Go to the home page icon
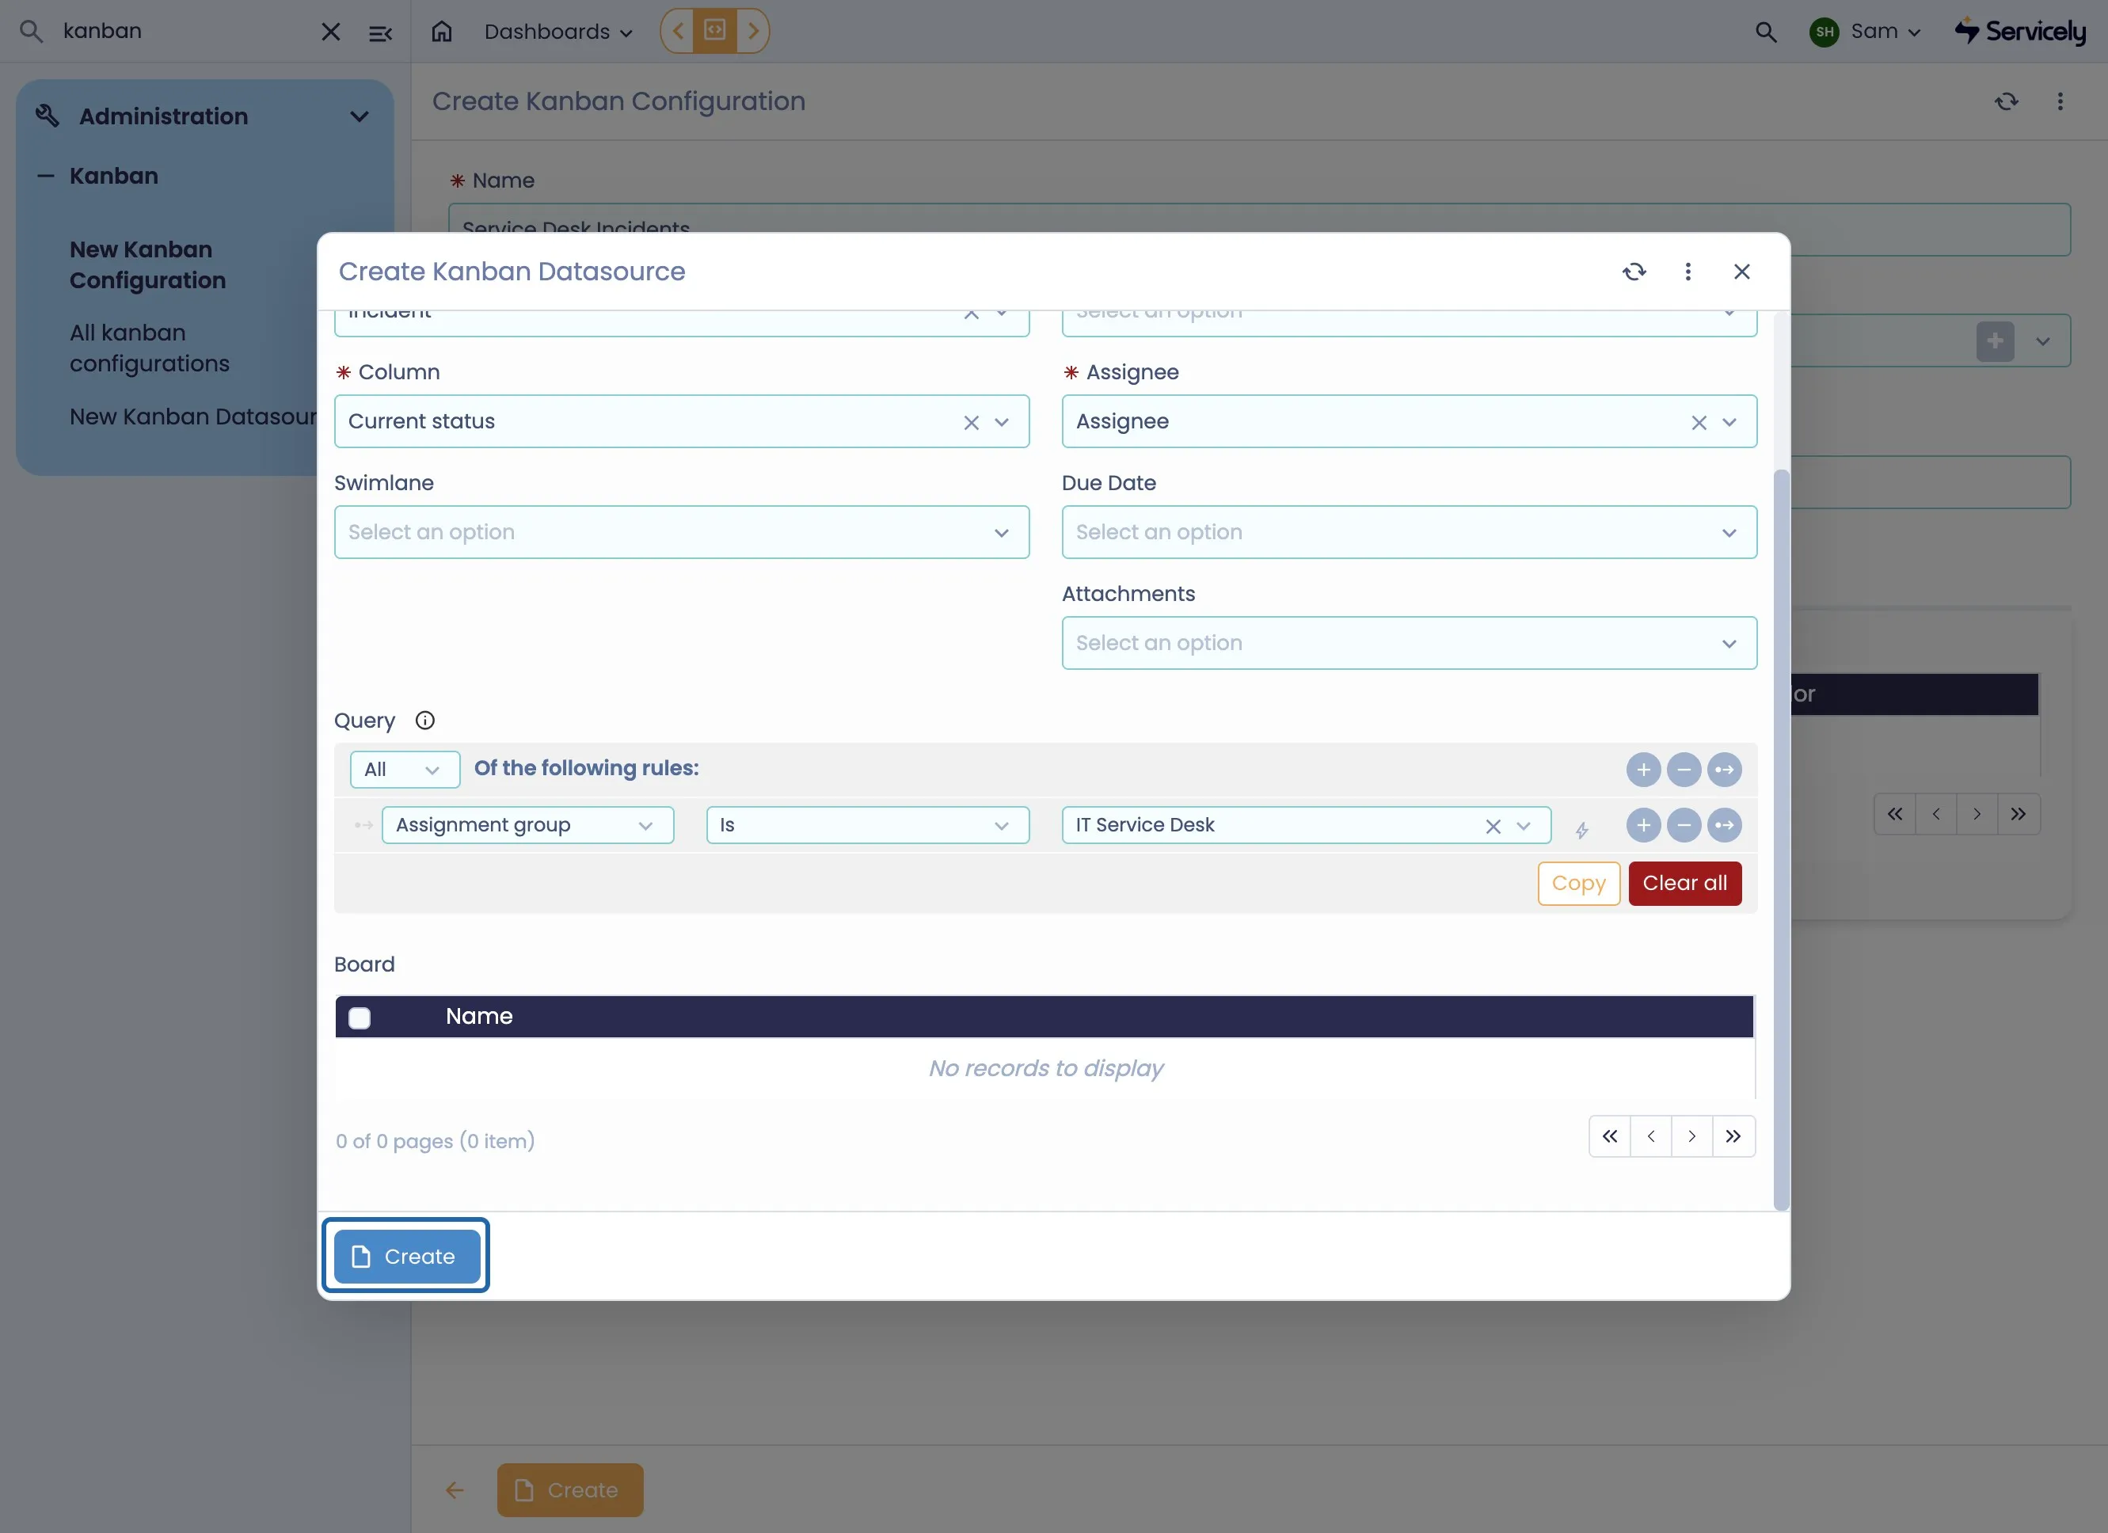 pos(442,32)
